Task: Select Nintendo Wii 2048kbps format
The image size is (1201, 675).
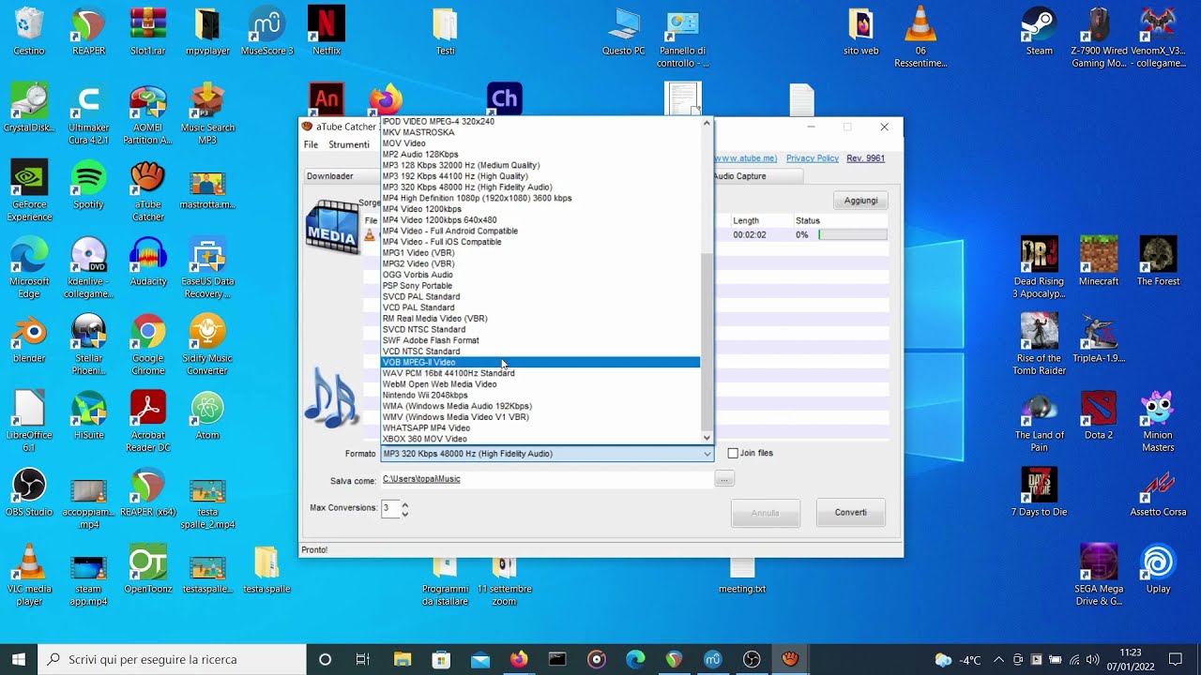Action: [540, 395]
